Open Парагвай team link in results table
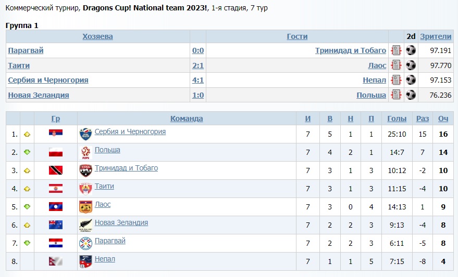458x277 pixels. point(26,50)
